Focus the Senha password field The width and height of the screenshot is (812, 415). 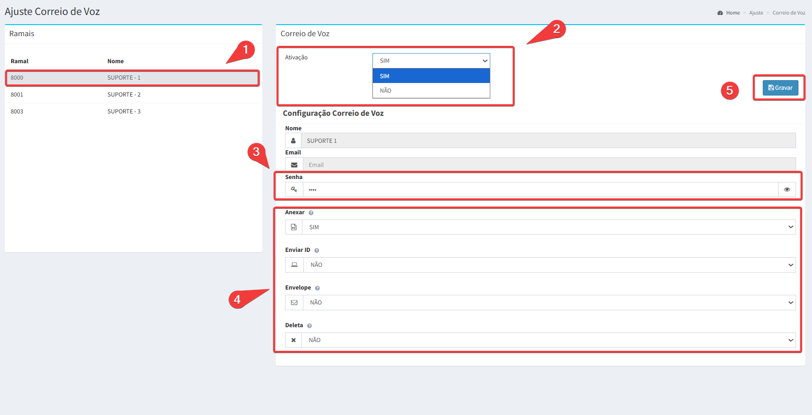pyautogui.click(x=540, y=190)
